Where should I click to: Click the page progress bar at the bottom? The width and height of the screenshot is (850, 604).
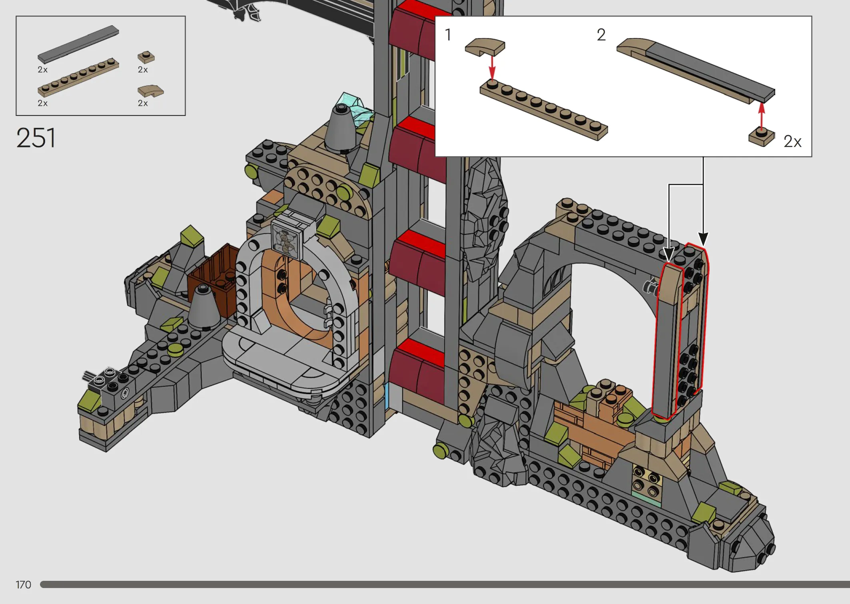click(x=445, y=584)
